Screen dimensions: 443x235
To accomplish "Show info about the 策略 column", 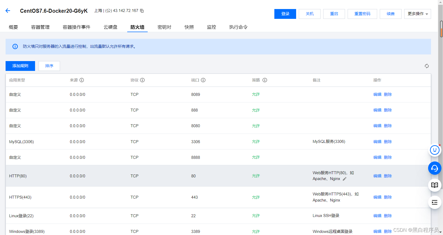I will [x=265, y=80].
